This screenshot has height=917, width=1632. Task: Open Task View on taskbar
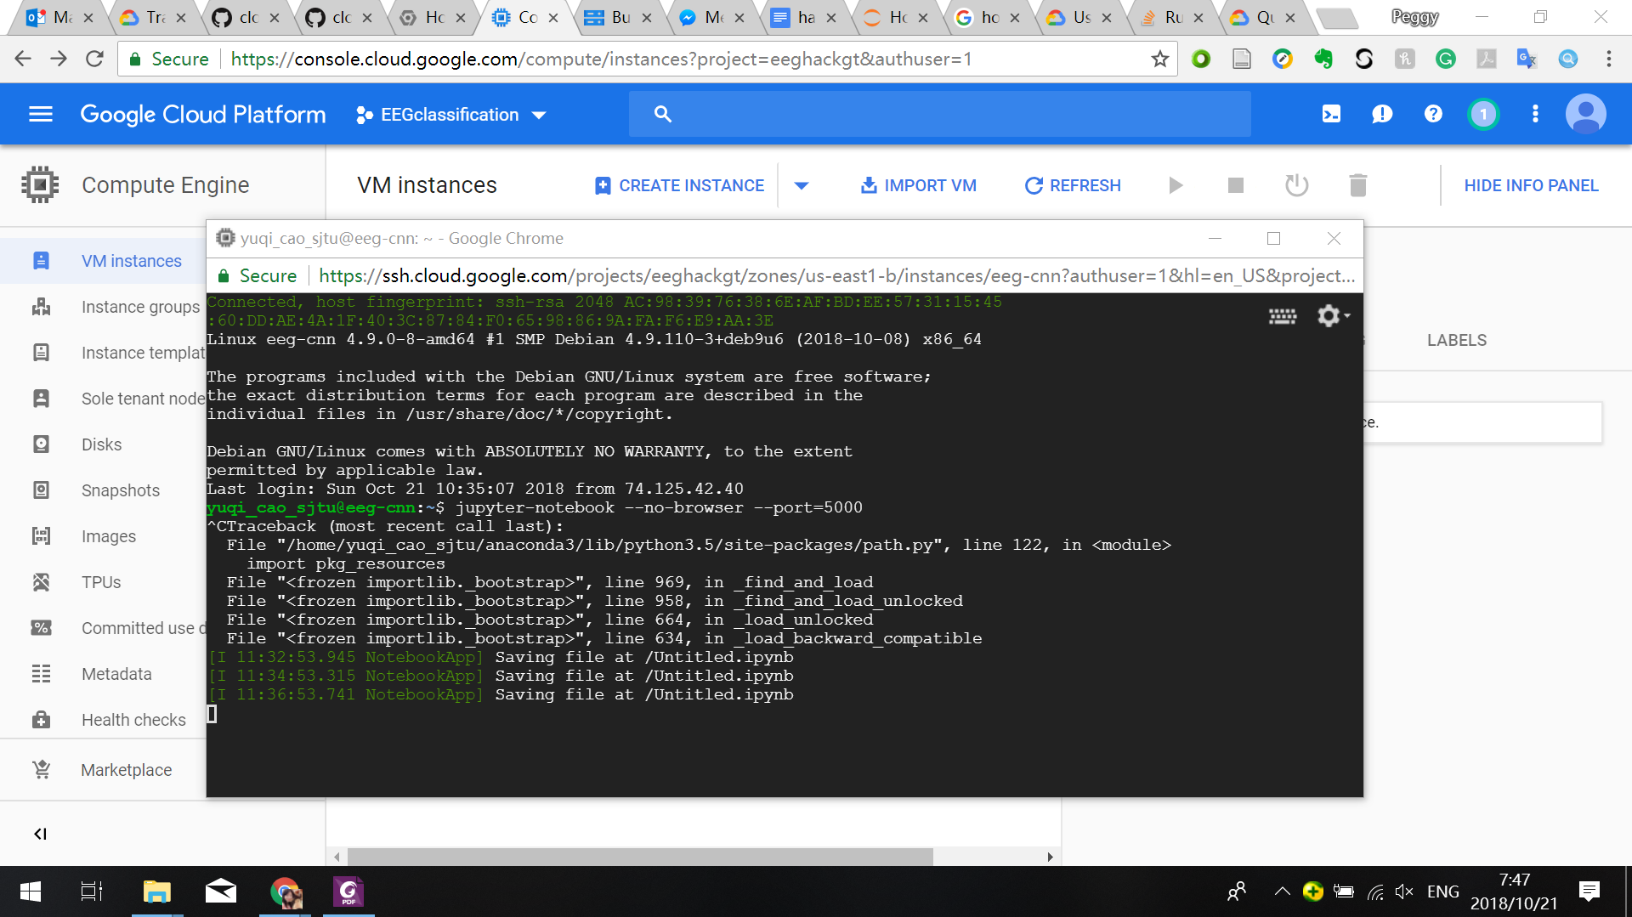91,892
